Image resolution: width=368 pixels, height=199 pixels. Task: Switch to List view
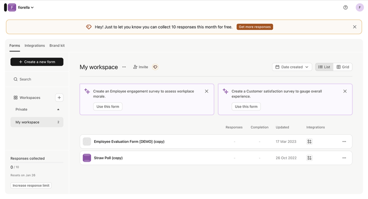coord(324,67)
